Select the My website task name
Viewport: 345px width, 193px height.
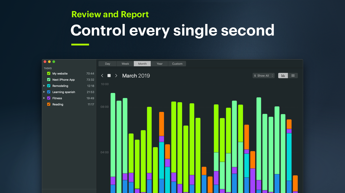point(60,74)
